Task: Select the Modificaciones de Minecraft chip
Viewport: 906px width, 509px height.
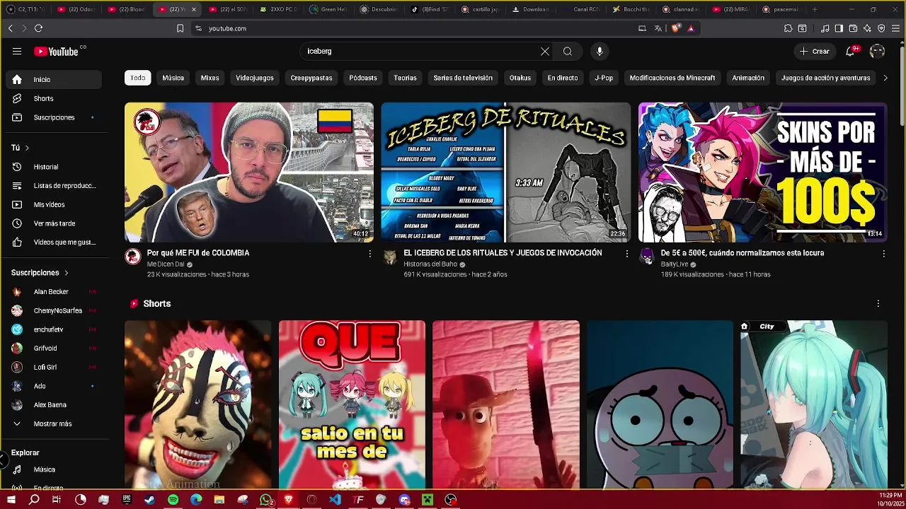Action: [672, 78]
